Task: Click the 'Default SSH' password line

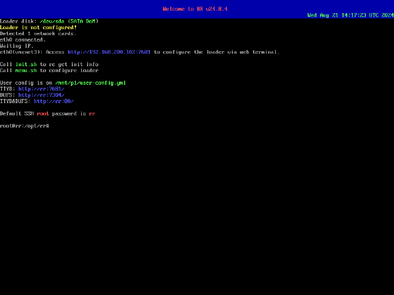Action: click(17, 113)
